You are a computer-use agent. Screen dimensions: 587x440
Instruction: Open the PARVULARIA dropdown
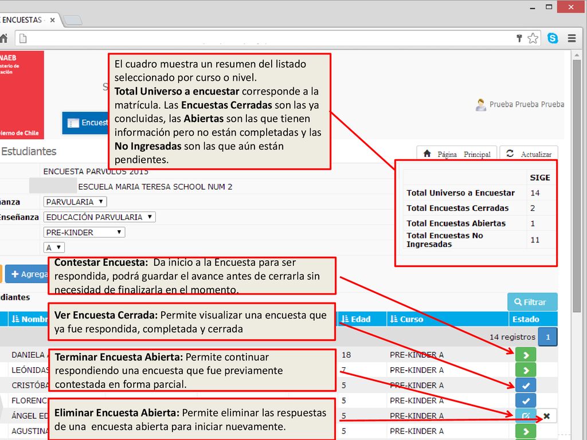(75, 202)
